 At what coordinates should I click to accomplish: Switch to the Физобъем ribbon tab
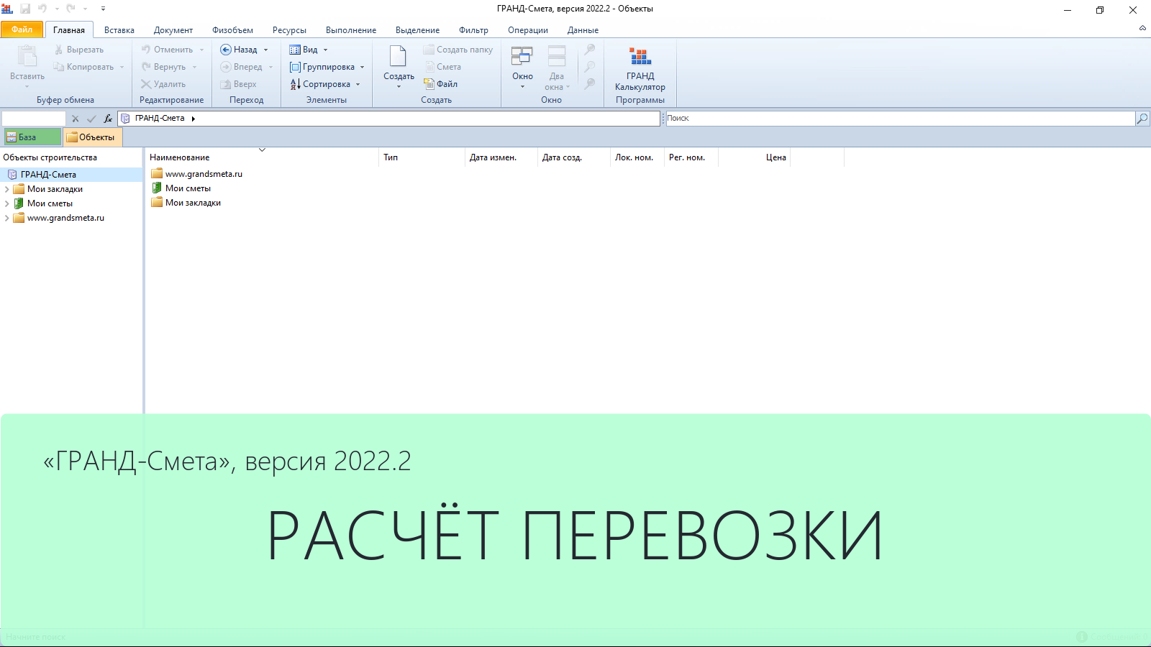(x=232, y=30)
